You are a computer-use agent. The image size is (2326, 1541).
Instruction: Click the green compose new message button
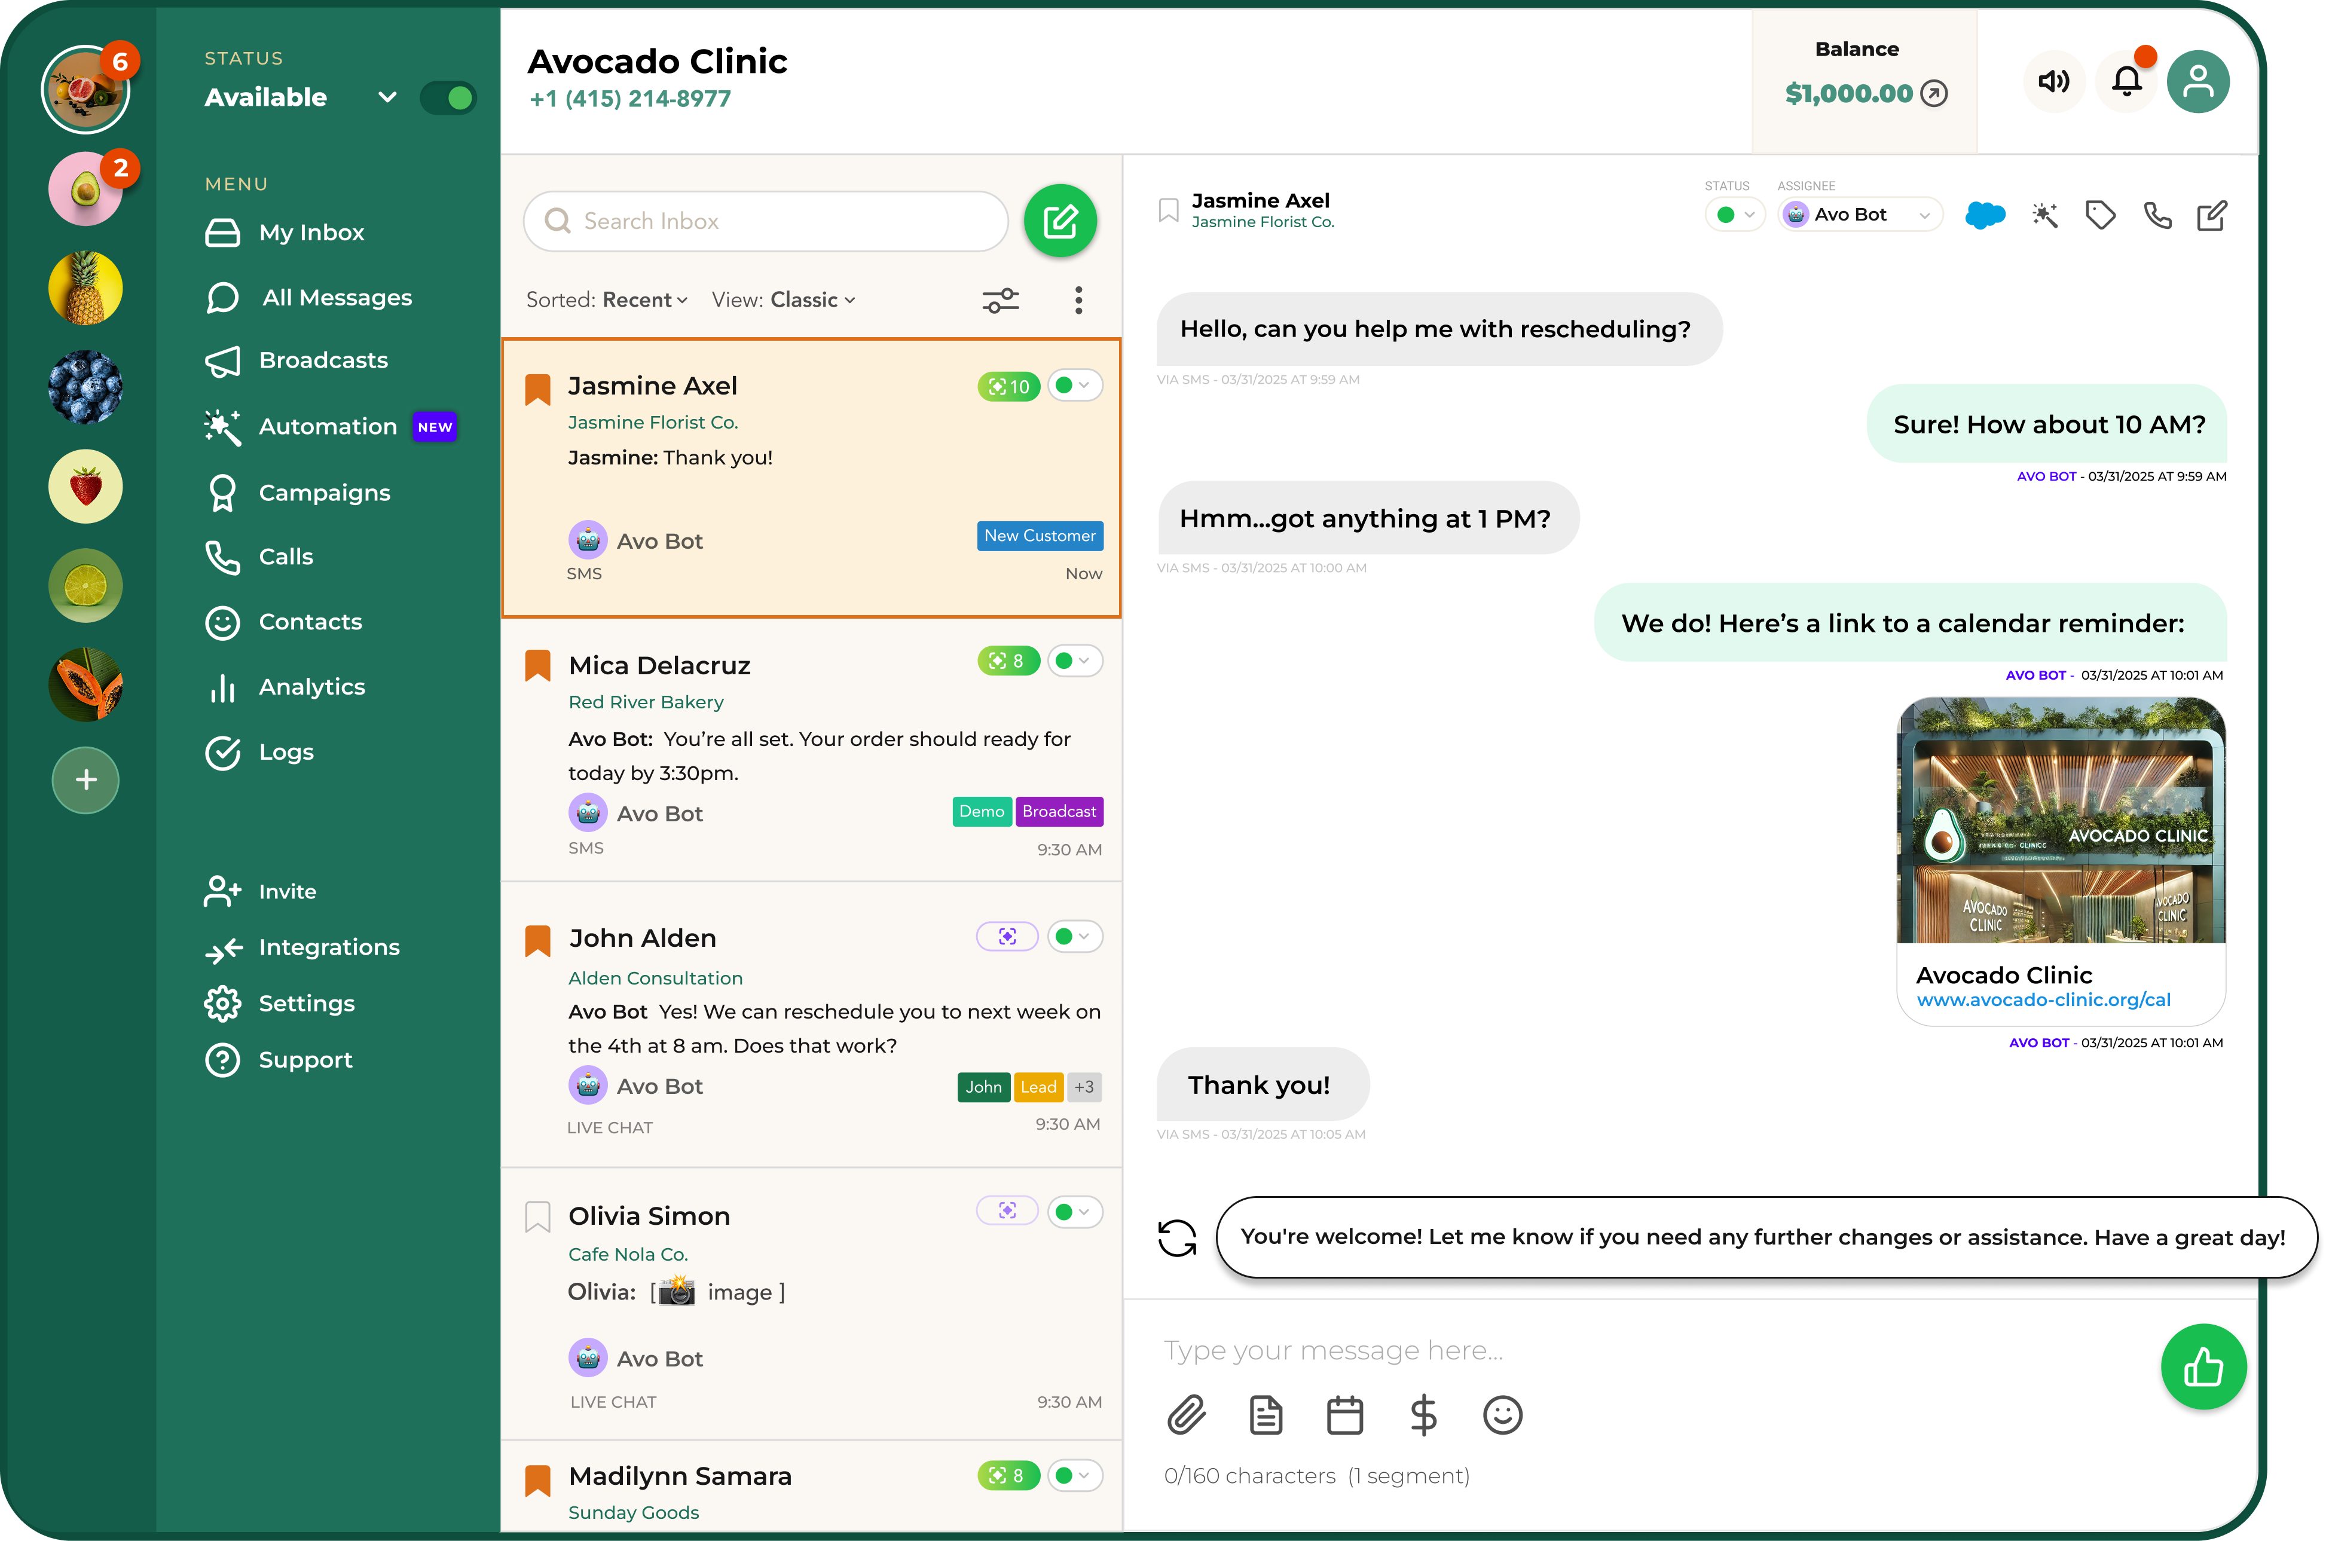tap(1059, 221)
